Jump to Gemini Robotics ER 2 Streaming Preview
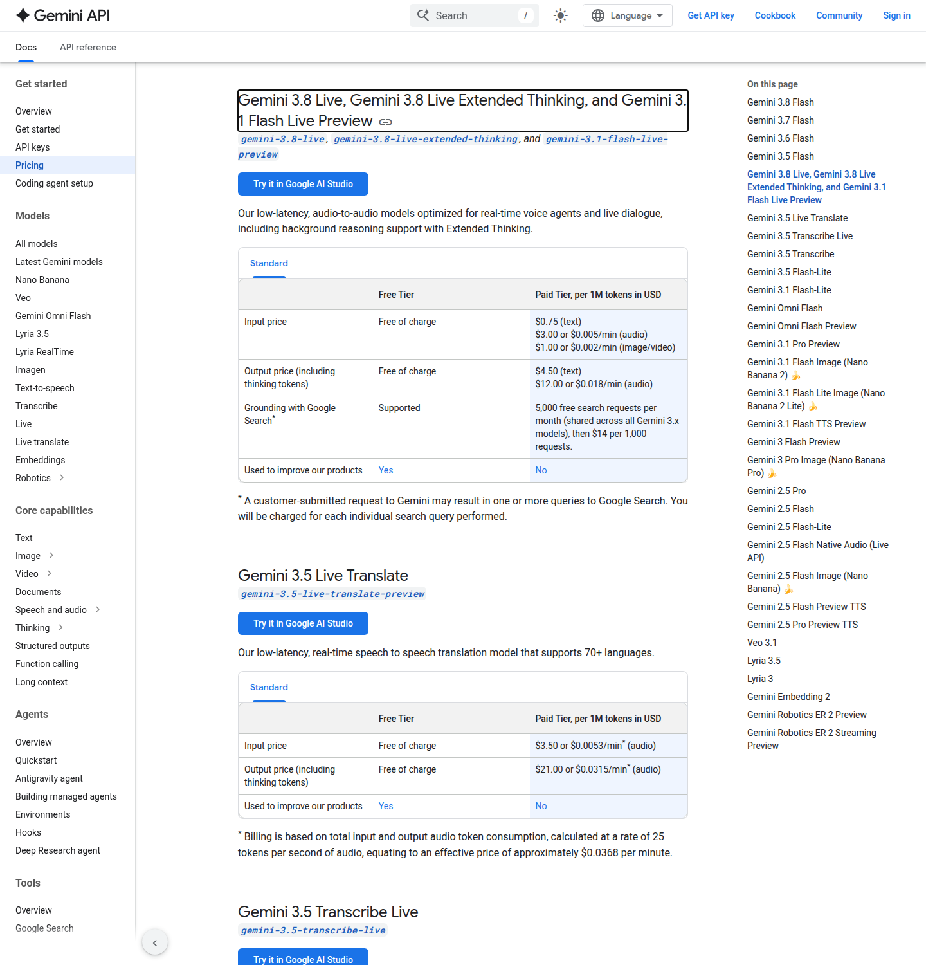Viewport: 926px width, 965px height. pyautogui.click(x=812, y=739)
